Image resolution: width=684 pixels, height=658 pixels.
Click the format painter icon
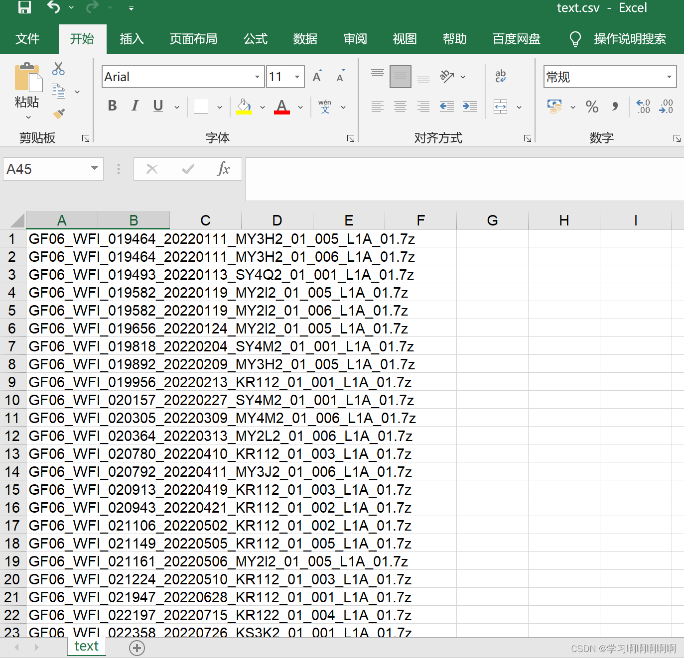58,113
